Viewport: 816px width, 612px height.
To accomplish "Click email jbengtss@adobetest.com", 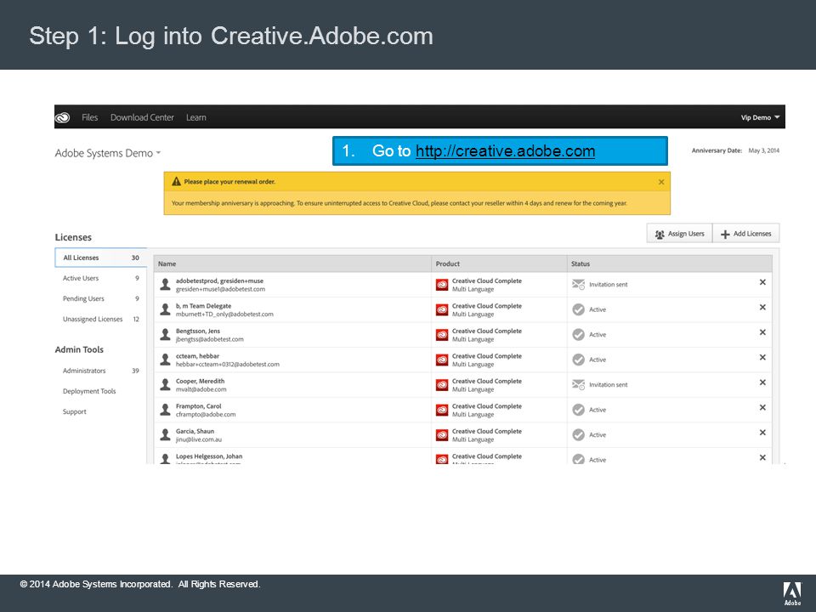I will (209, 339).
